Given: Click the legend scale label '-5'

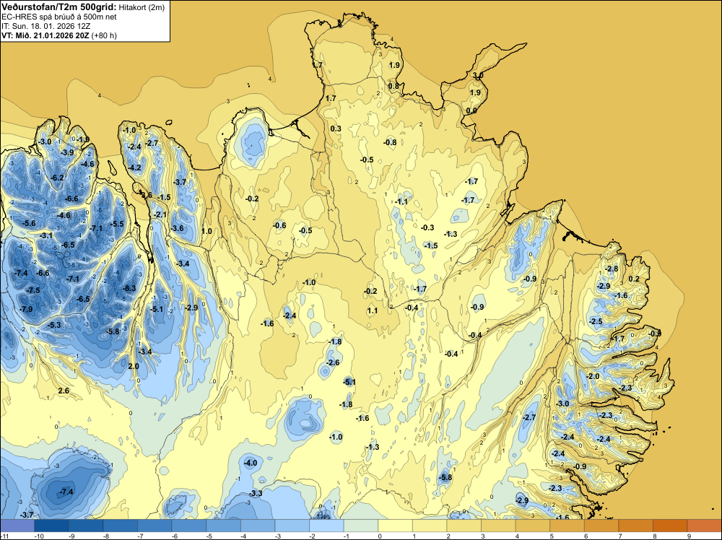Looking at the screenshot, I should (x=209, y=536).
